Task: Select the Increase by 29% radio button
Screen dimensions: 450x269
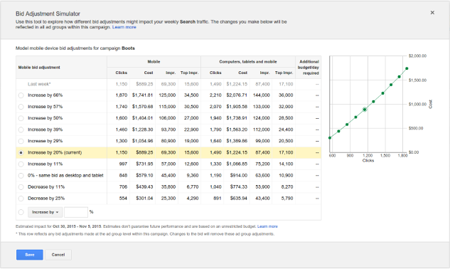Action: pos(21,142)
